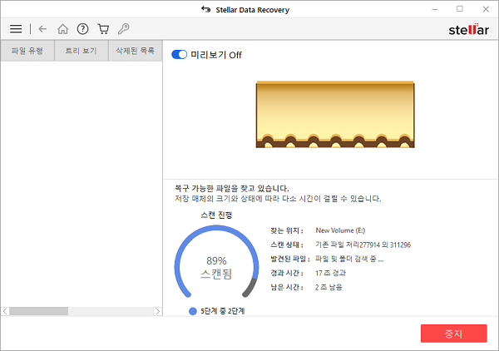This screenshot has width=499, height=351.
Task: Open the shopping cart purchase icon
Action: pos(103,29)
